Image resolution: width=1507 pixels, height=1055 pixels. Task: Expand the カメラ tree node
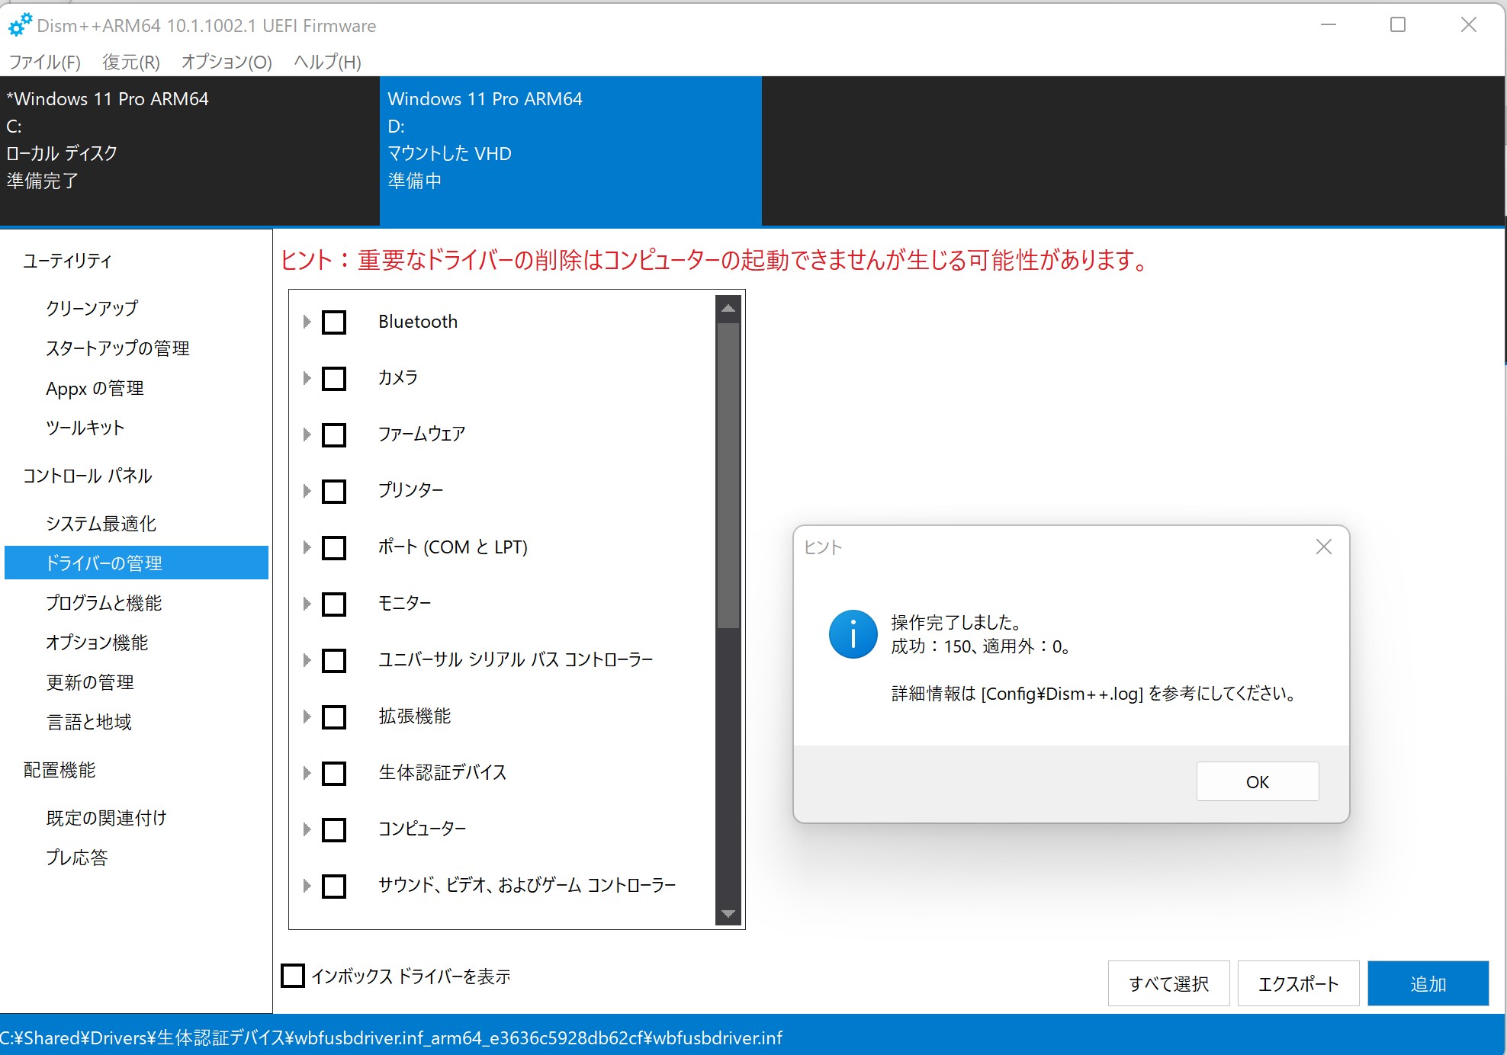(307, 378)
